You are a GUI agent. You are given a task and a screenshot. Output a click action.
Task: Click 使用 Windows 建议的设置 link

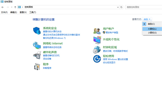pyautogui.click(x=115, y=59)
